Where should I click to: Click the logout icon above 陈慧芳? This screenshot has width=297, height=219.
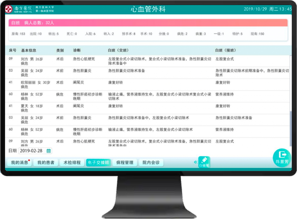pyautogui.click(x=282, y=155)
